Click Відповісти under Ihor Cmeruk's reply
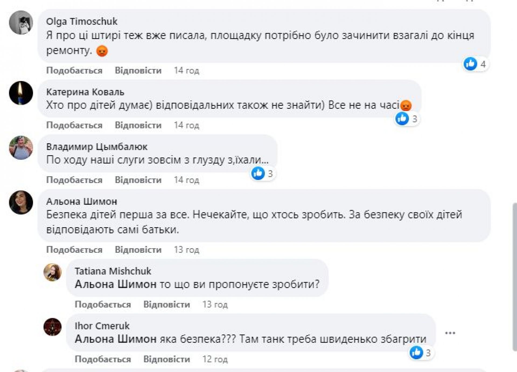The width and height of the screenshot is (517, 372). (x=167, y=359)
